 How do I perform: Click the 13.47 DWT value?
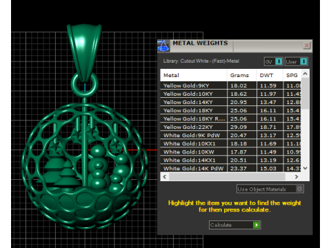(268, 102)
